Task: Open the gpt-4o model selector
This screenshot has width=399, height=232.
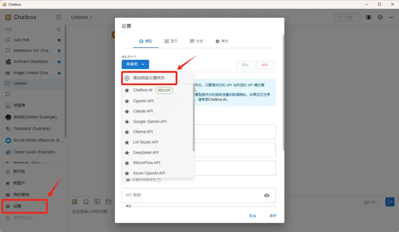Action: click(371, 202)
